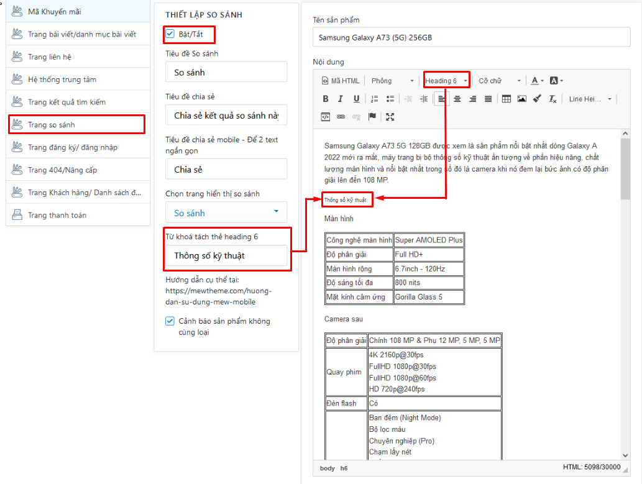Click the heading 6 keyword field
642x484 pixels.
point(226,255)
